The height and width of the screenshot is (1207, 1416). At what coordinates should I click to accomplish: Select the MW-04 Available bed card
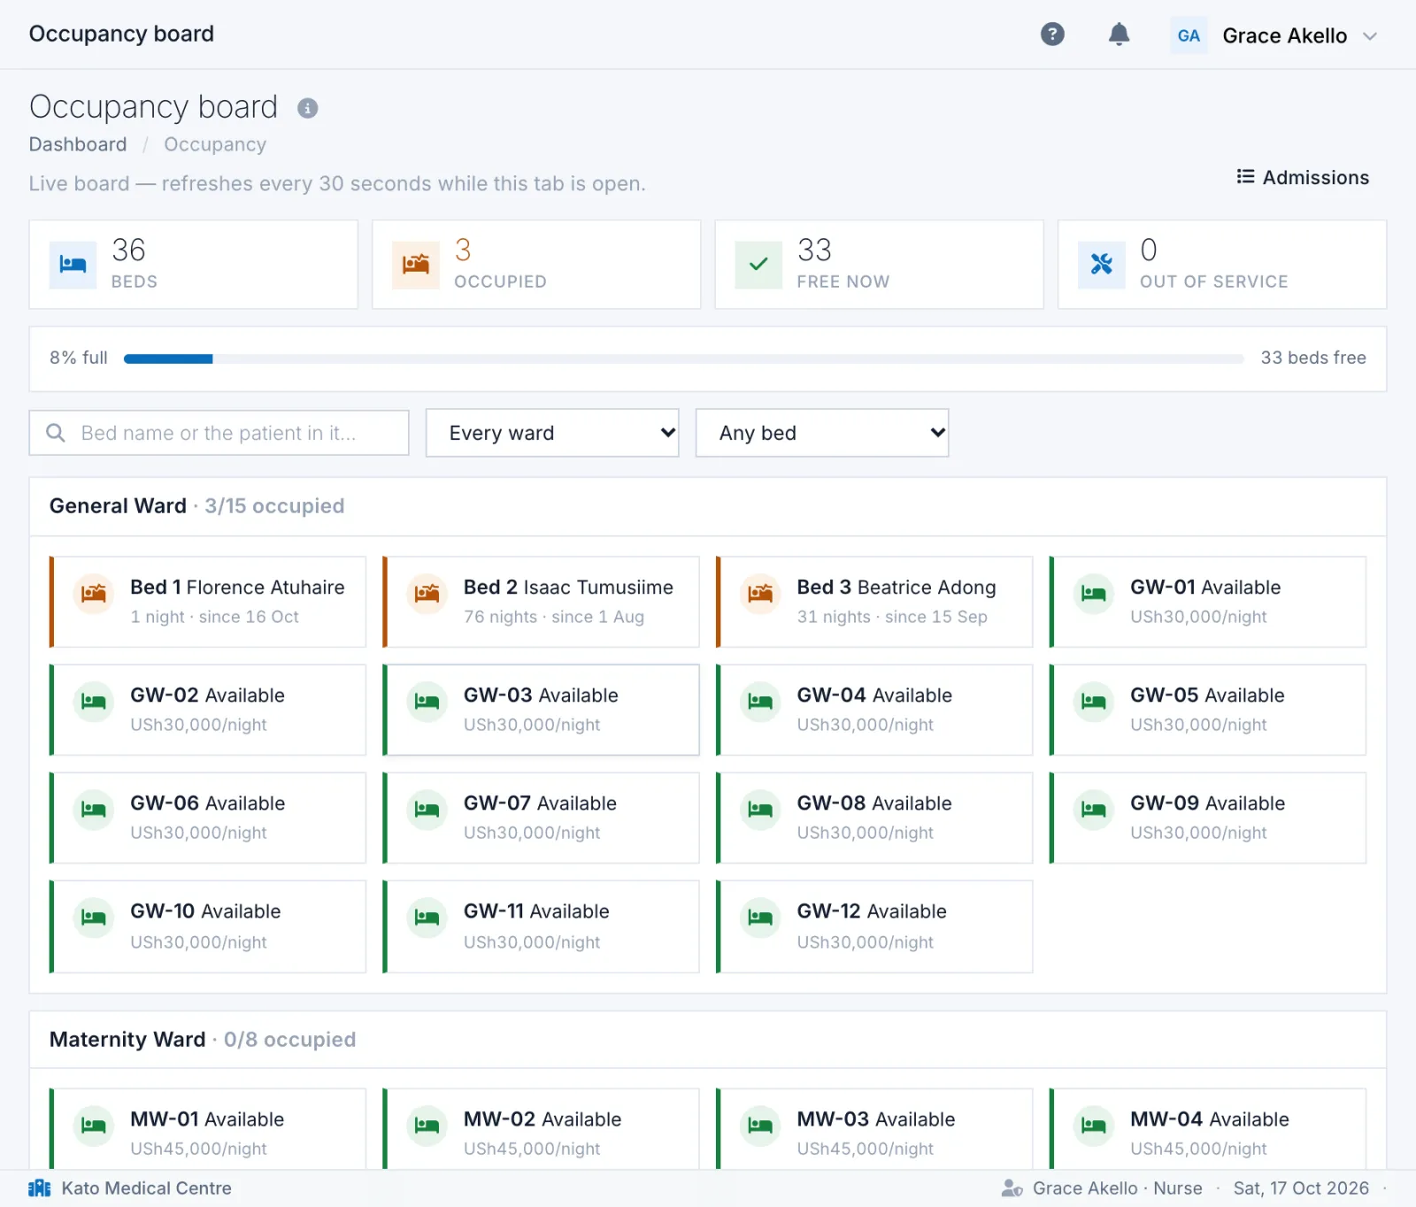(x=1208, y=1130)
